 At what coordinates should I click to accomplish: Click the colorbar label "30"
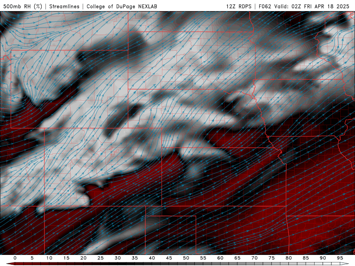(118, 258)
